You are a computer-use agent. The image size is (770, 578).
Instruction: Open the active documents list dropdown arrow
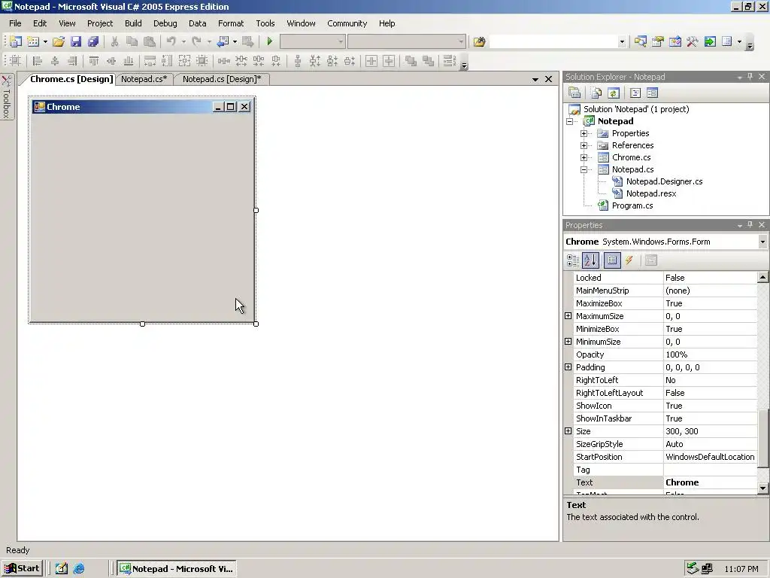tap(535, 79)
